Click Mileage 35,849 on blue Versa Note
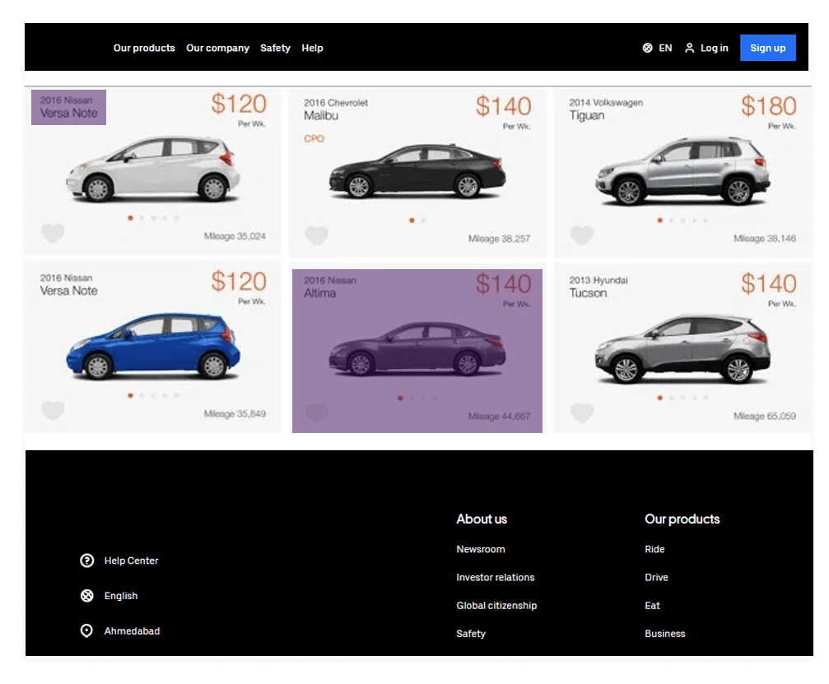The image size is (829, 684). (235, 414)
